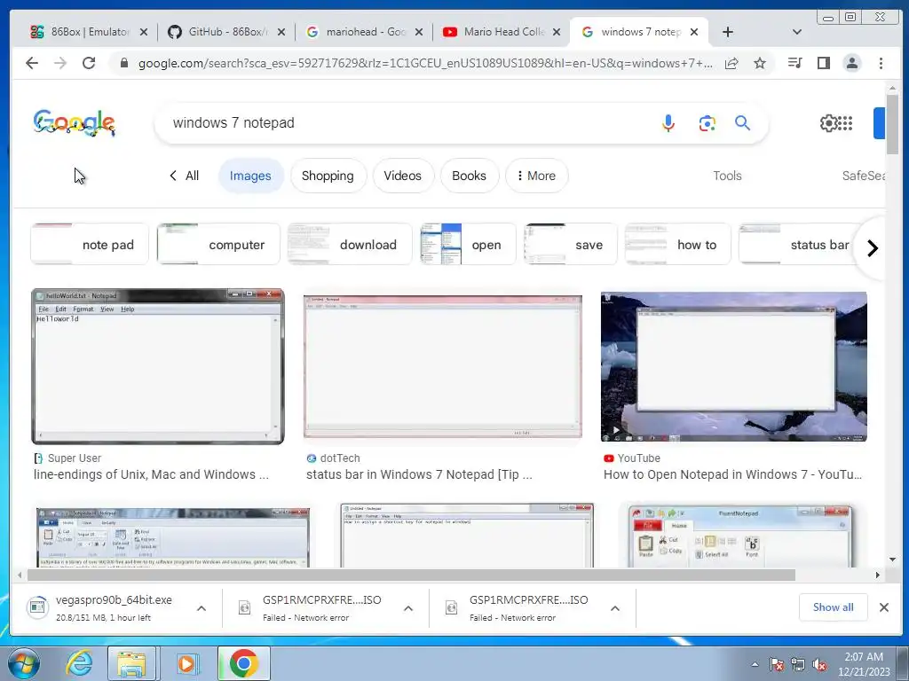Share this page using the share icon

click(731, 63)
